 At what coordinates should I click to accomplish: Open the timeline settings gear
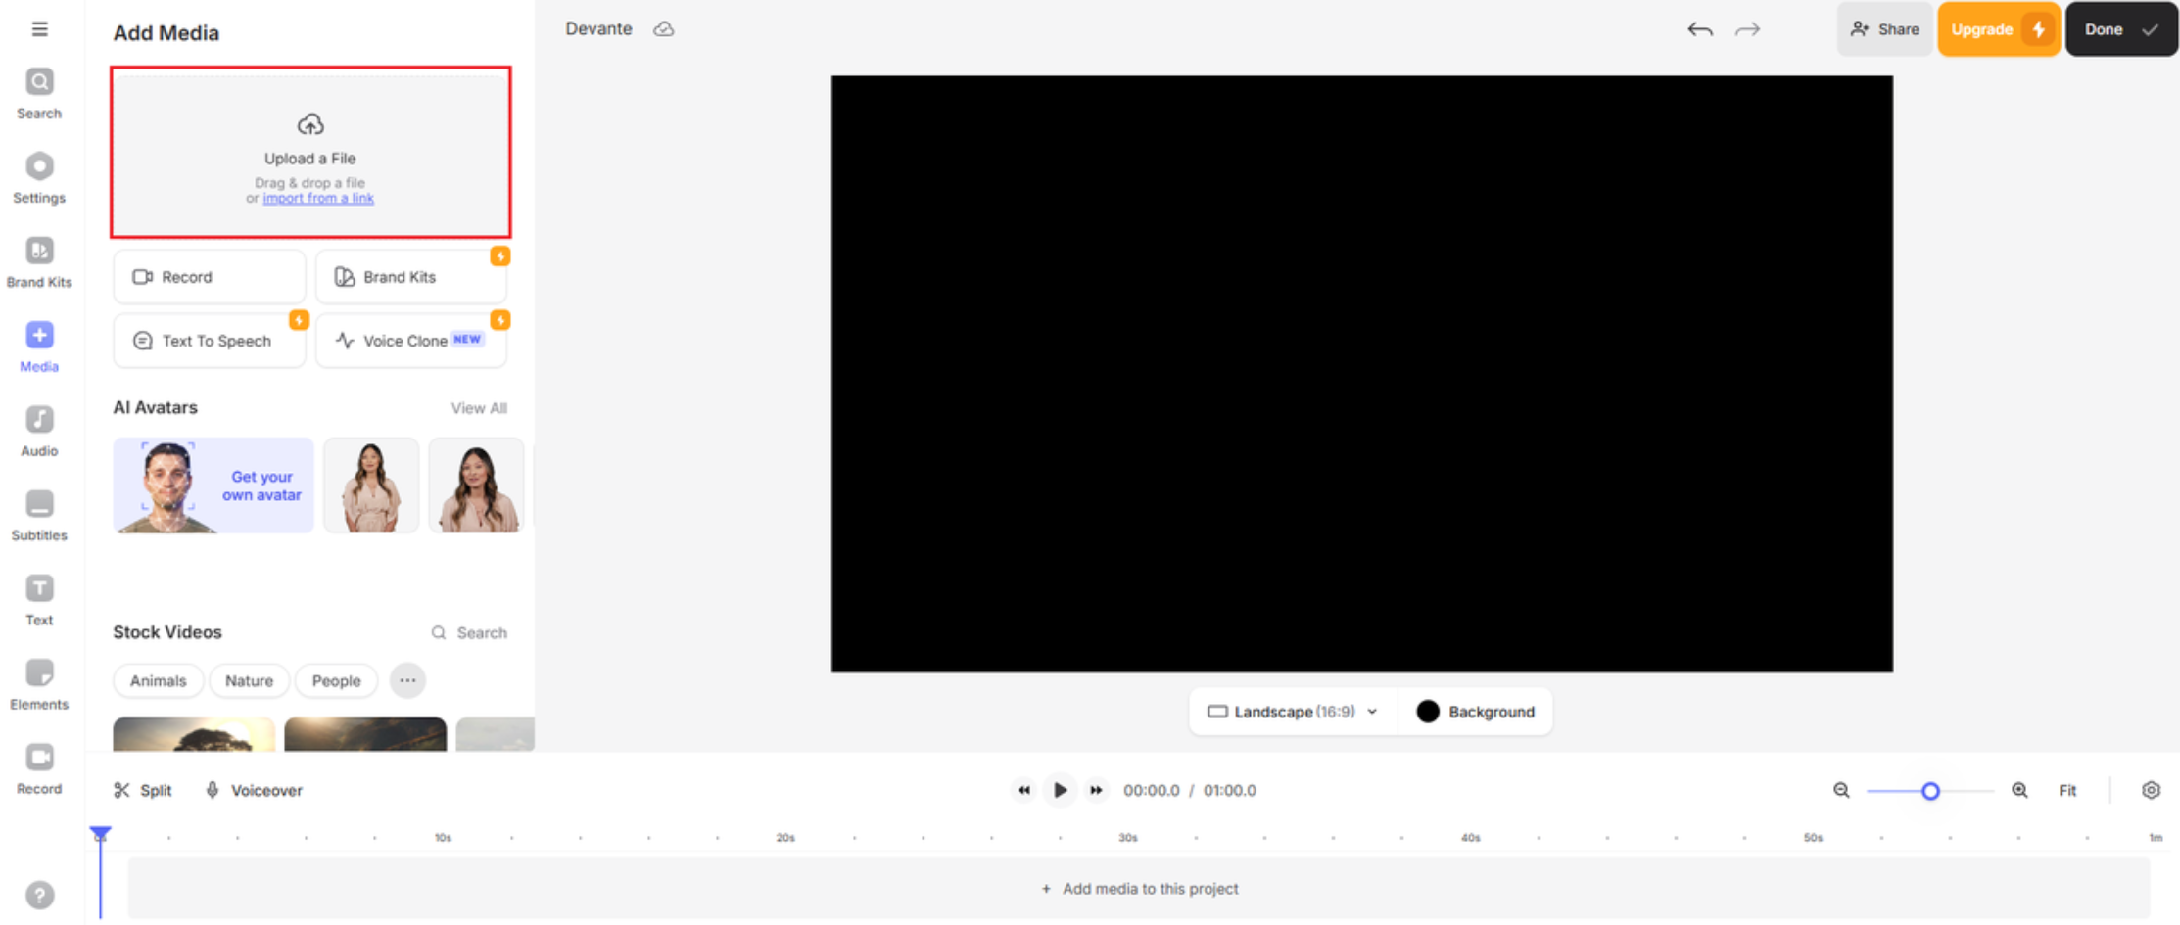2151,790
